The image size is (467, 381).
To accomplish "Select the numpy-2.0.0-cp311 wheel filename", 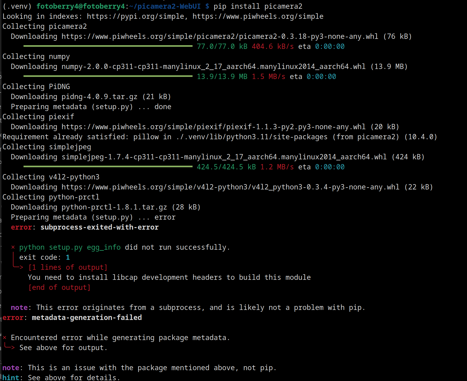I will (x=214, y=67).
